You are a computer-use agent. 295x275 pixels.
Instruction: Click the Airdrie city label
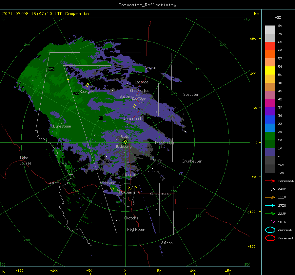[129, 175]
